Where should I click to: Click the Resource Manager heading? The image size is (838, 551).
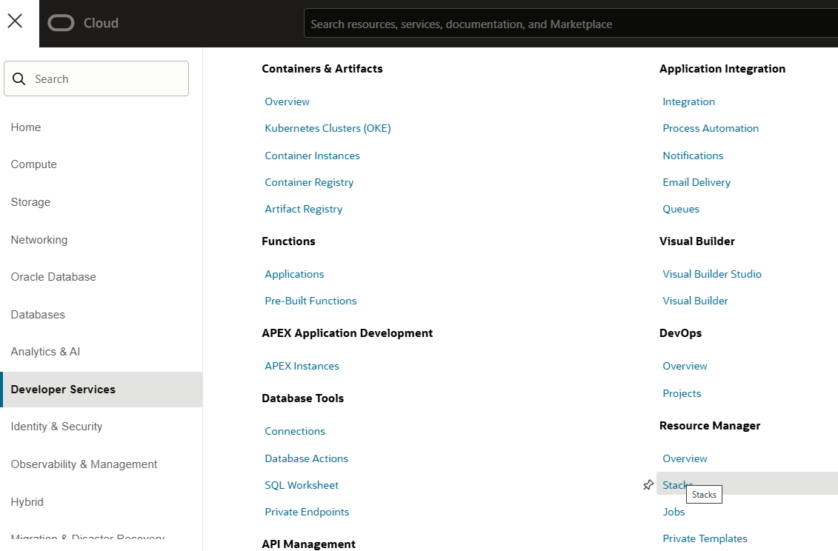click(710, 425)
